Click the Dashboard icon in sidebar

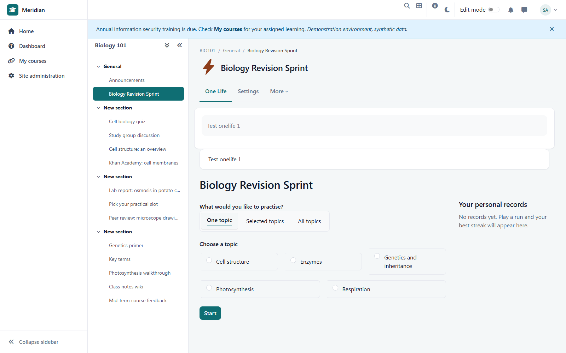pos(11,46)
